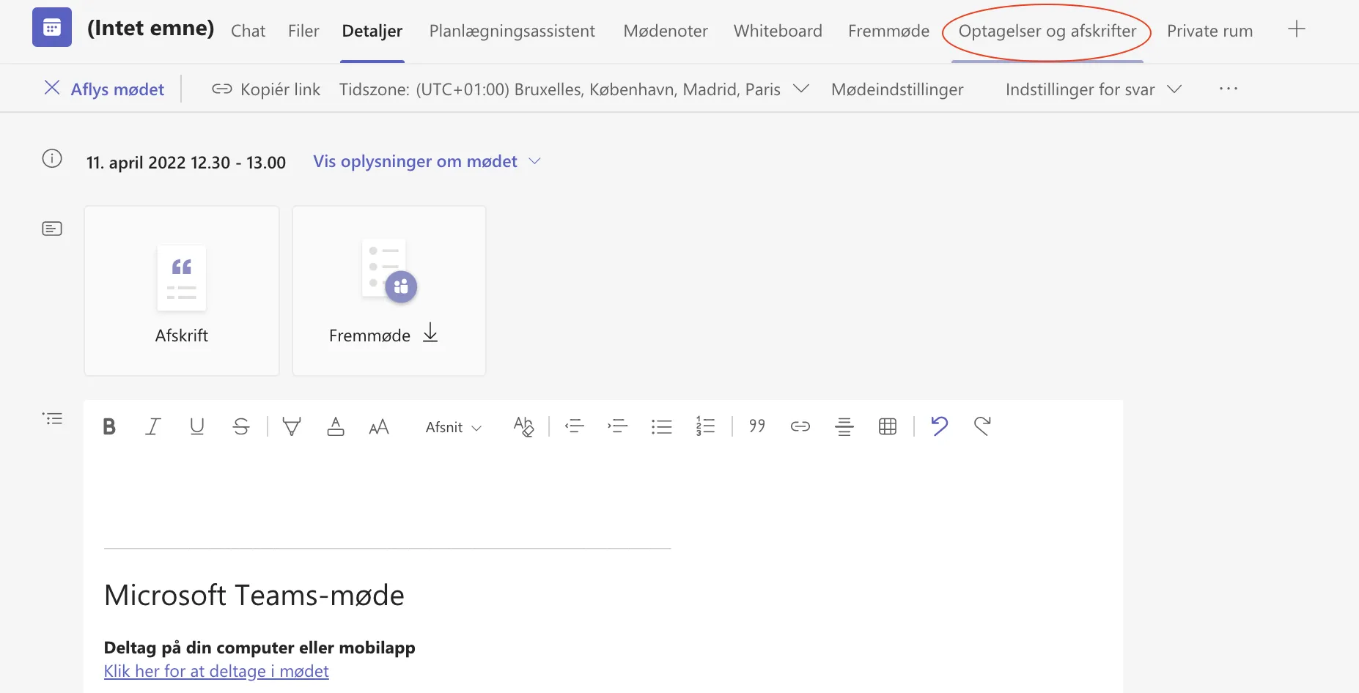Open the Planlægningsassistent tab
Image resolution: width=1359 pixels, height=693 pixels.
tap(512, 31)
